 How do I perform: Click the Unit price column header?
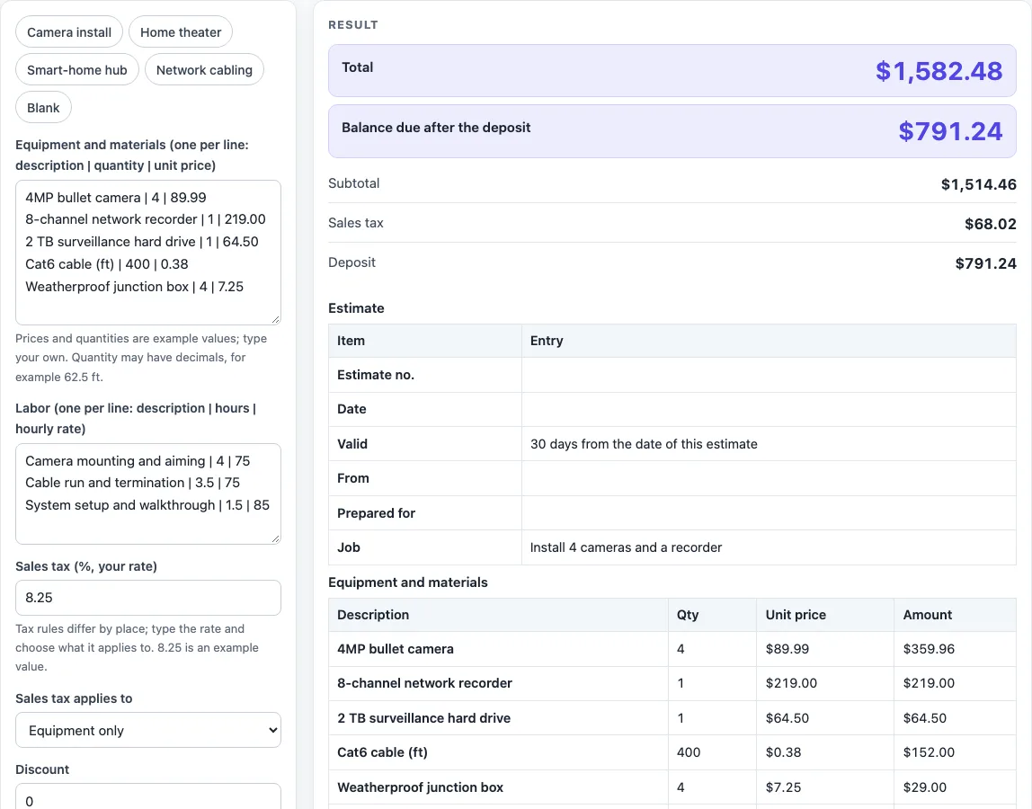[796, 615]
